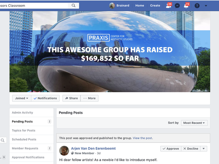Click Arjen Van Den Eerenbeemt's avatar
The height and width of the screenshot is (164, 219).
coord(64,151)
